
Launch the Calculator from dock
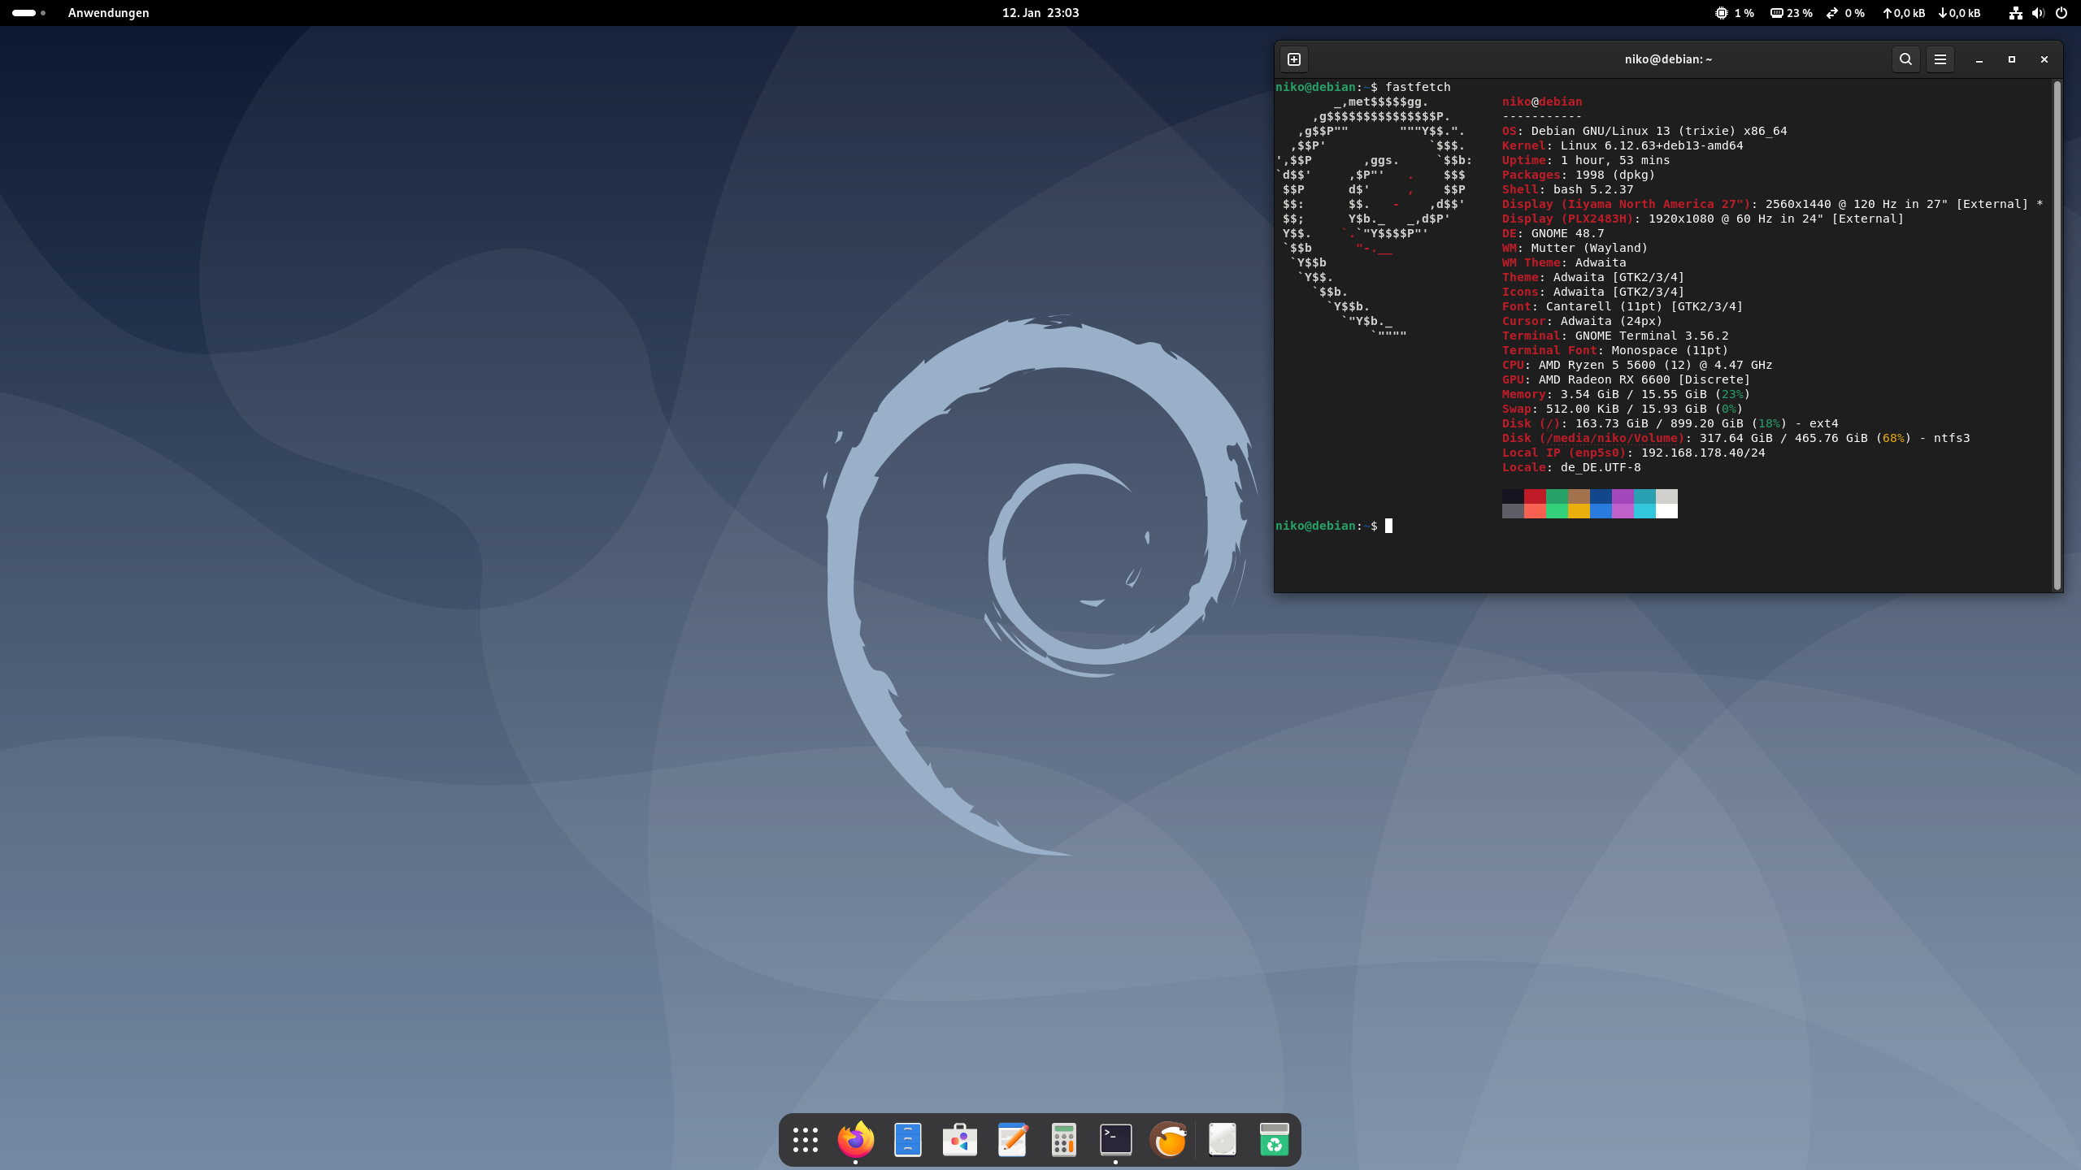(1063, 1139)
